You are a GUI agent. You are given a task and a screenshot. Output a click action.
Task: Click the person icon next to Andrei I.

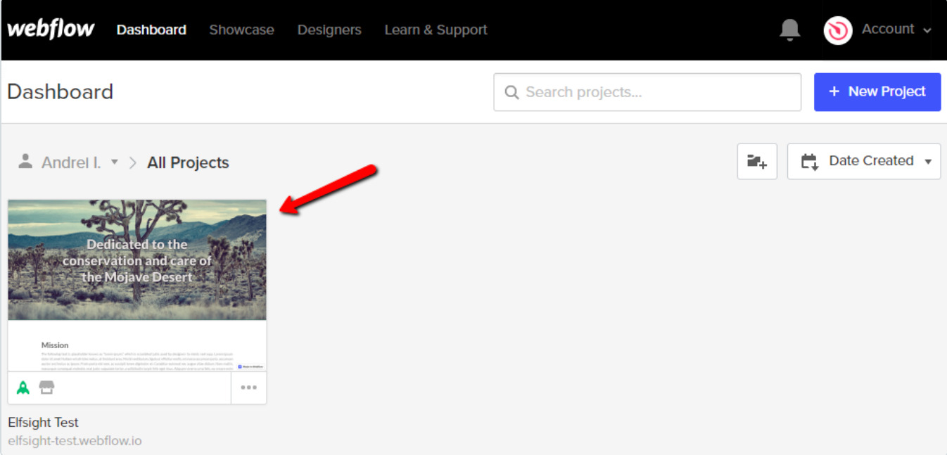click(x=25, y=161)
